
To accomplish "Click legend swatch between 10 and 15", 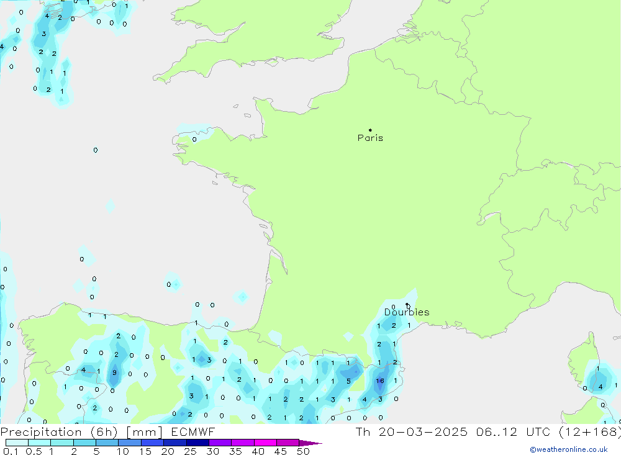I will 130,443.
